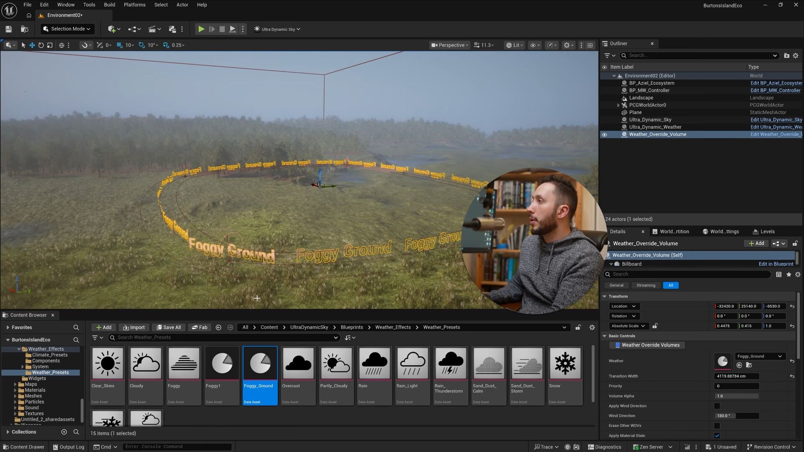Viewport: 804px width, 452px height.
Task: Save current level with floppy disk icon
Action: [x=8, y=29]
